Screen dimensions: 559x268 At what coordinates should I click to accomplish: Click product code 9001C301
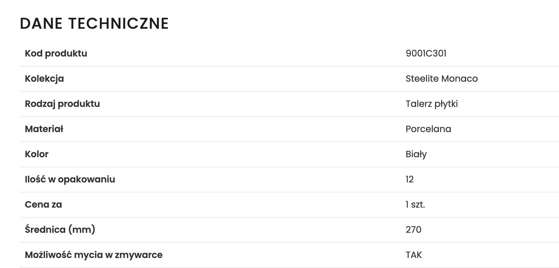click(426, 53)
